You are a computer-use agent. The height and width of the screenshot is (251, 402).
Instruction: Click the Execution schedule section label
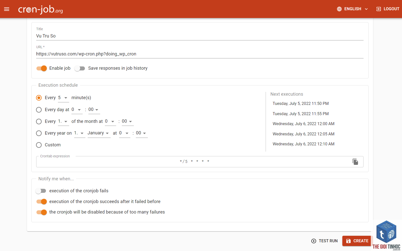[58, 85]
